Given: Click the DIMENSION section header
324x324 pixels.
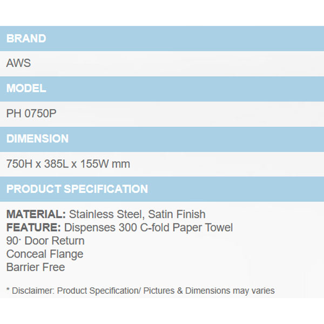Looking at the screenshot, I should (37, 139).
